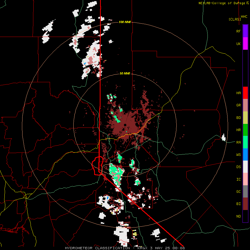This screenshot has height=250, width=250.
Task: Click the BI legend label
Action: [x=238, y=204]
